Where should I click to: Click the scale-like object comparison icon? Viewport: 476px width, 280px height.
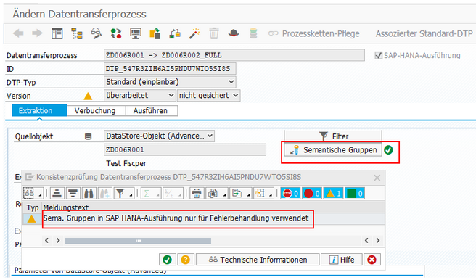175,33
